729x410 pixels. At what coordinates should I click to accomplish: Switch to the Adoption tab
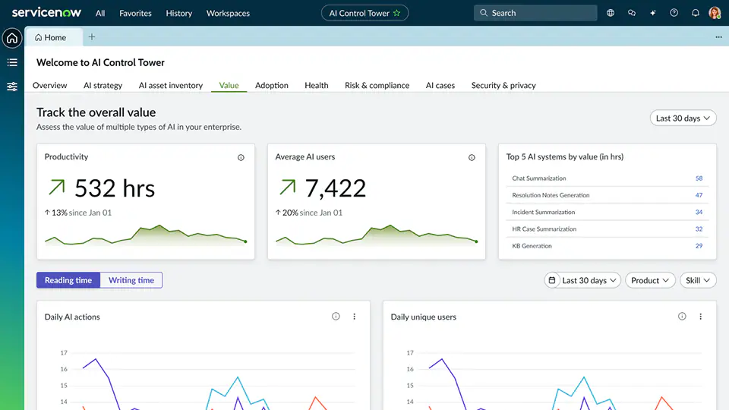point(272,85)
